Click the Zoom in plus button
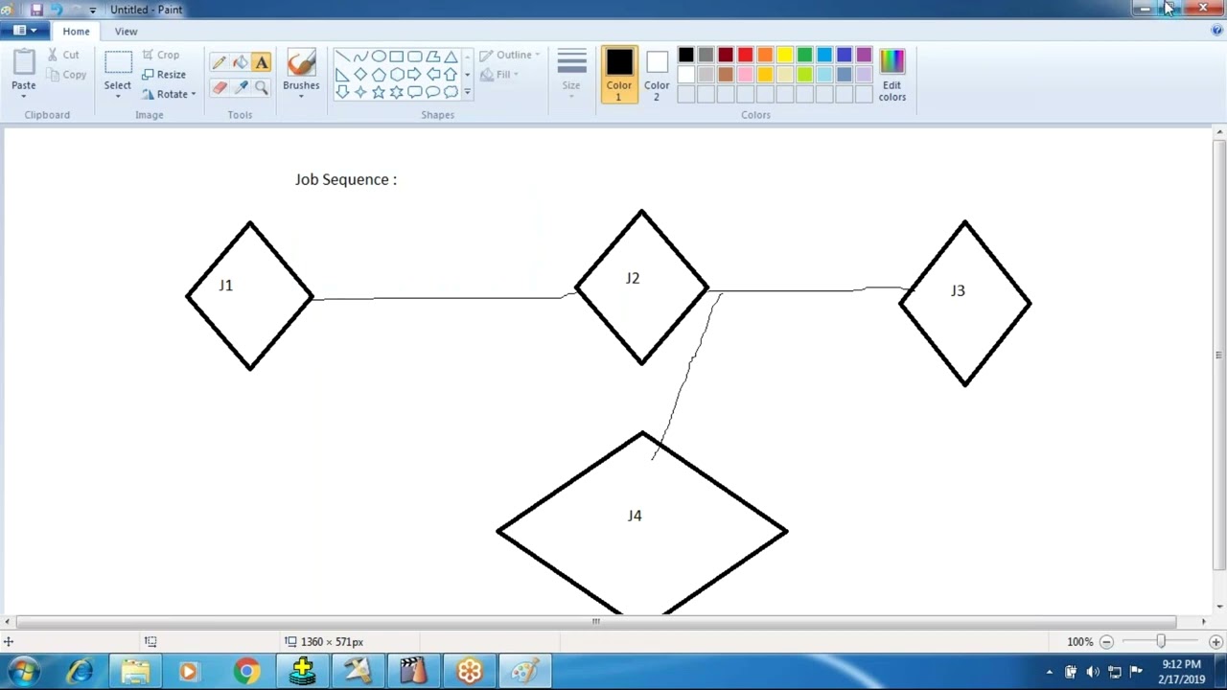Image resolution: width=1227 pixels, height=690 pixels. 1215,642
